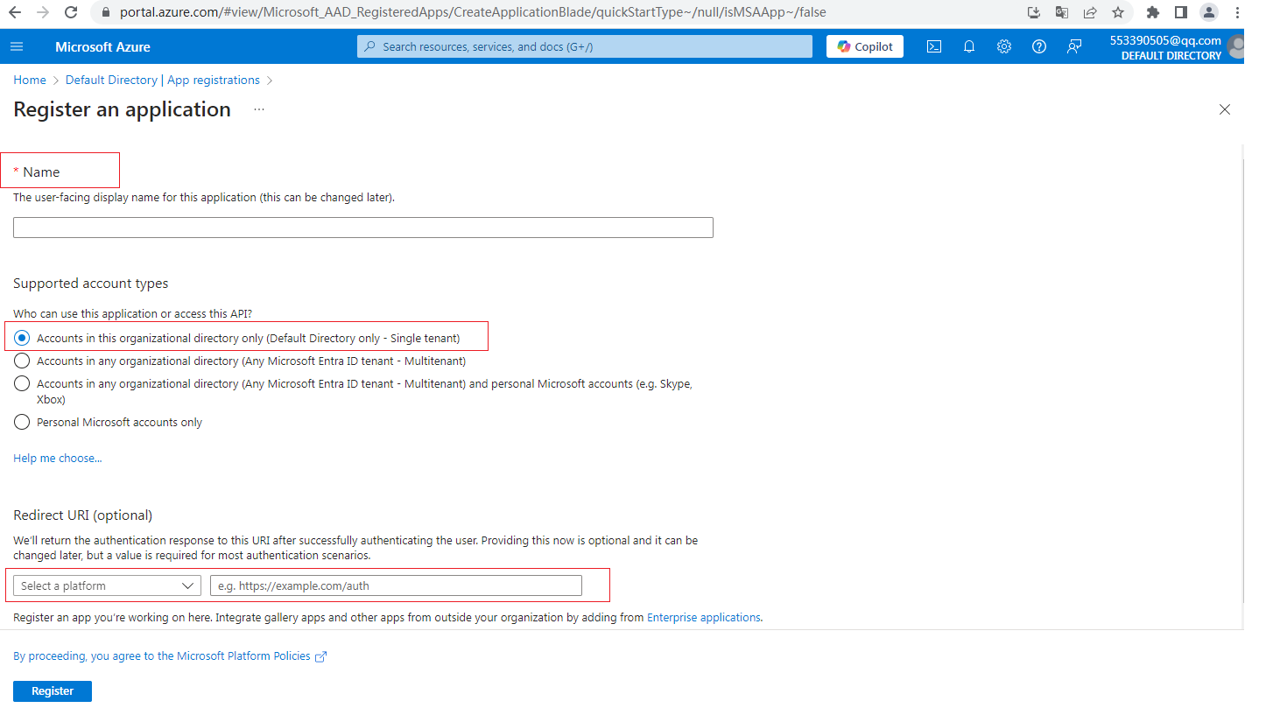Open the Chrome three-dot menu
Image resolution: width=1266 pixels, height=715 pixels.
[1237, 12]
